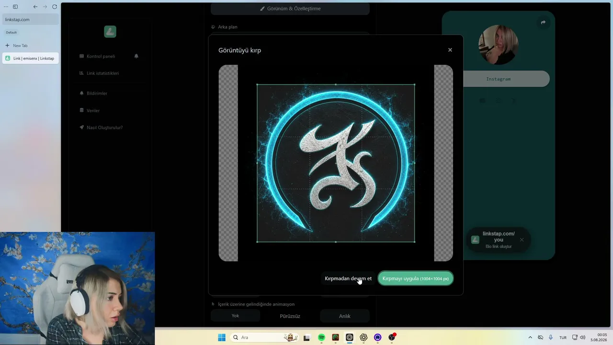
Task: Click the bell icon beside Kontrol paneli
Action: [136, 56]
